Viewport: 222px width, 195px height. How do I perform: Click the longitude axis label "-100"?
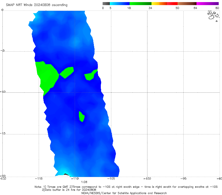[x=147, y=178]
